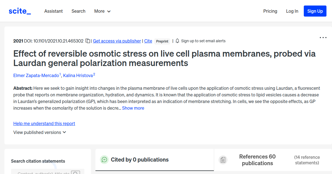
Task: Click the References document icon
Action: (223, 160)
